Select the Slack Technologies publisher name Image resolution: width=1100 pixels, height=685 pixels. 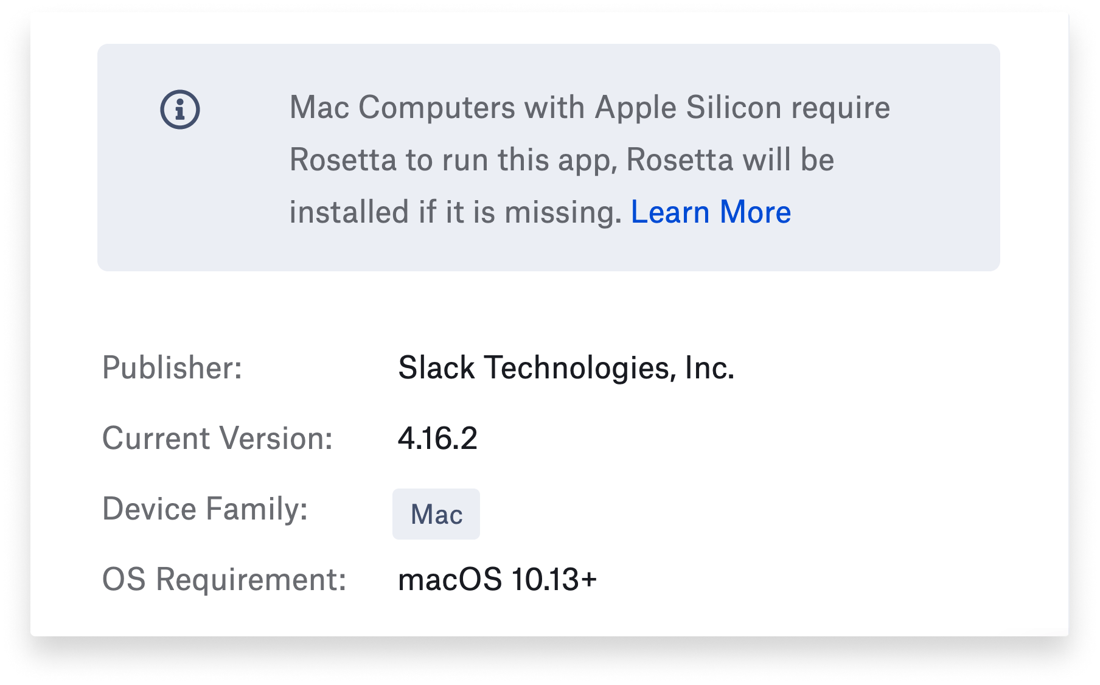point(566,367)
